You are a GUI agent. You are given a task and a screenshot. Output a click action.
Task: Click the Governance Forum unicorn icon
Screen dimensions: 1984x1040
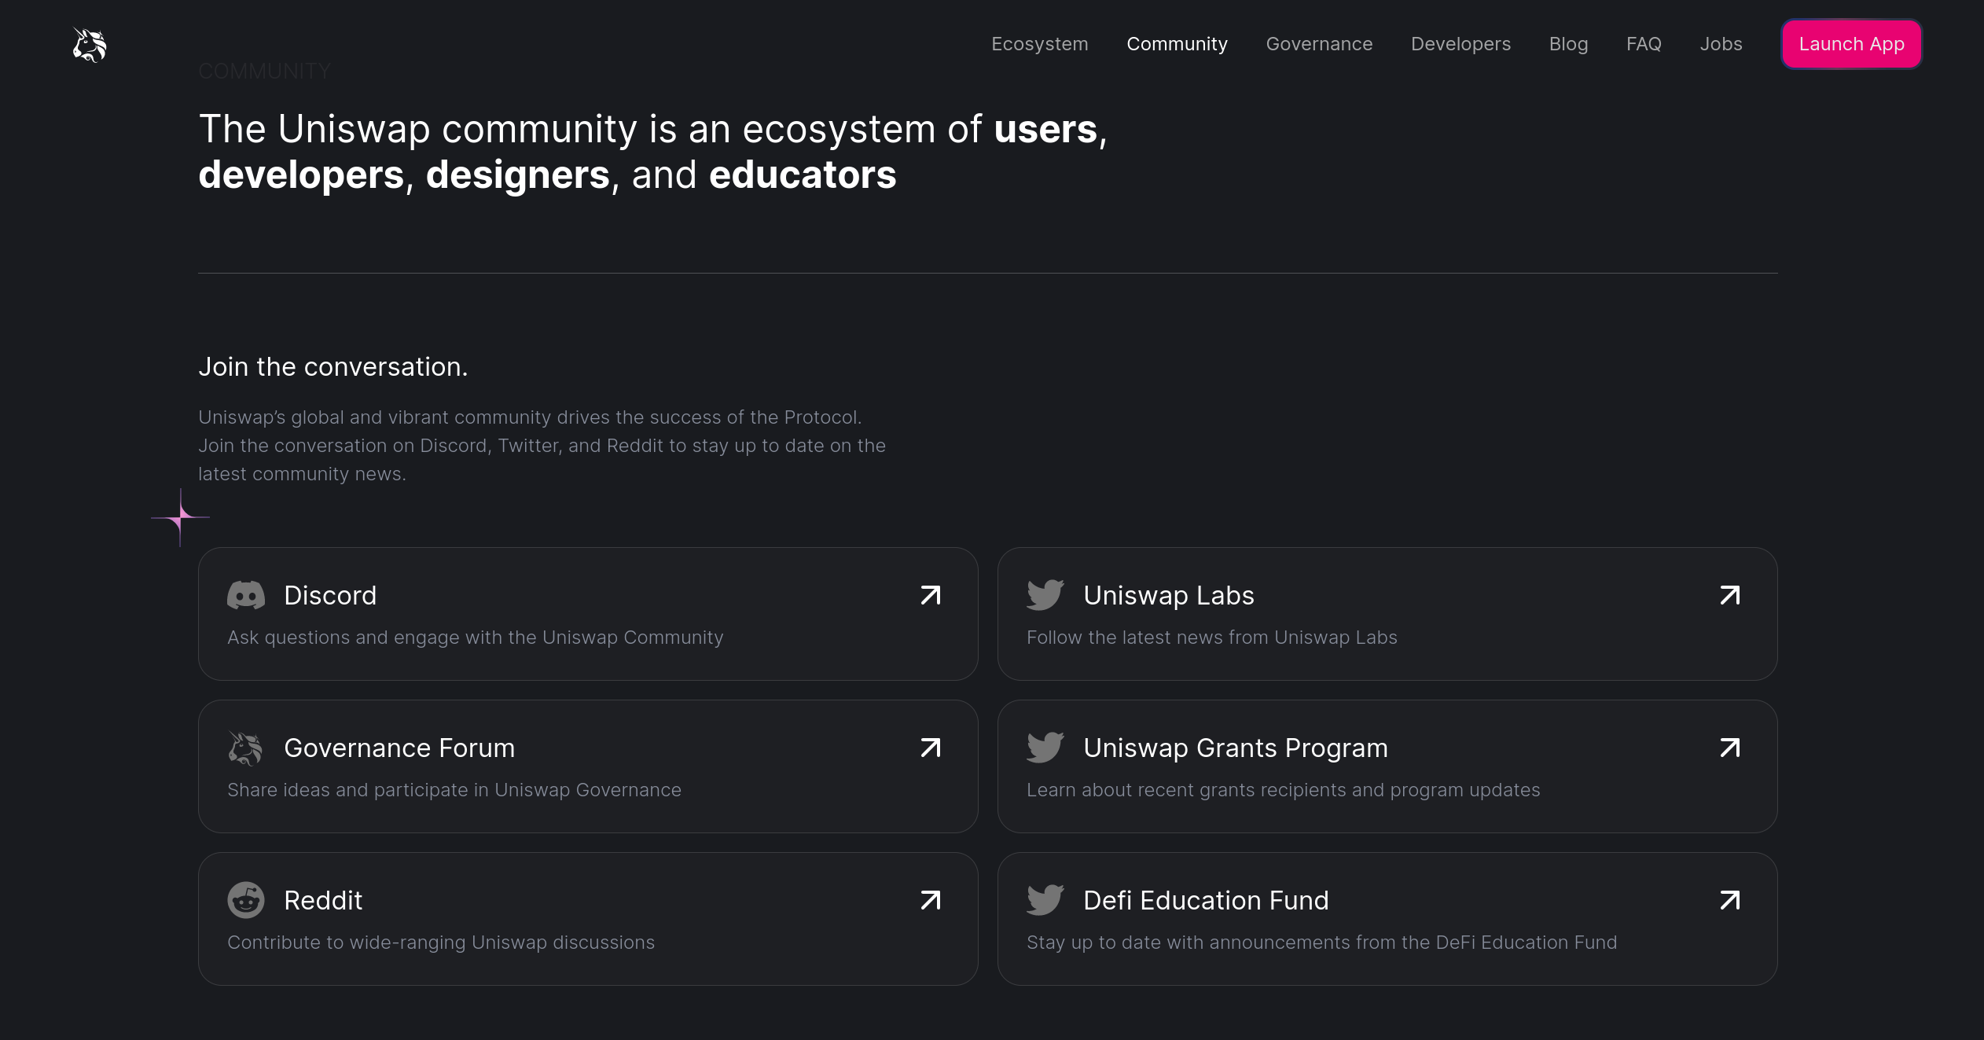pyautogui.click(x=245, y=748)
